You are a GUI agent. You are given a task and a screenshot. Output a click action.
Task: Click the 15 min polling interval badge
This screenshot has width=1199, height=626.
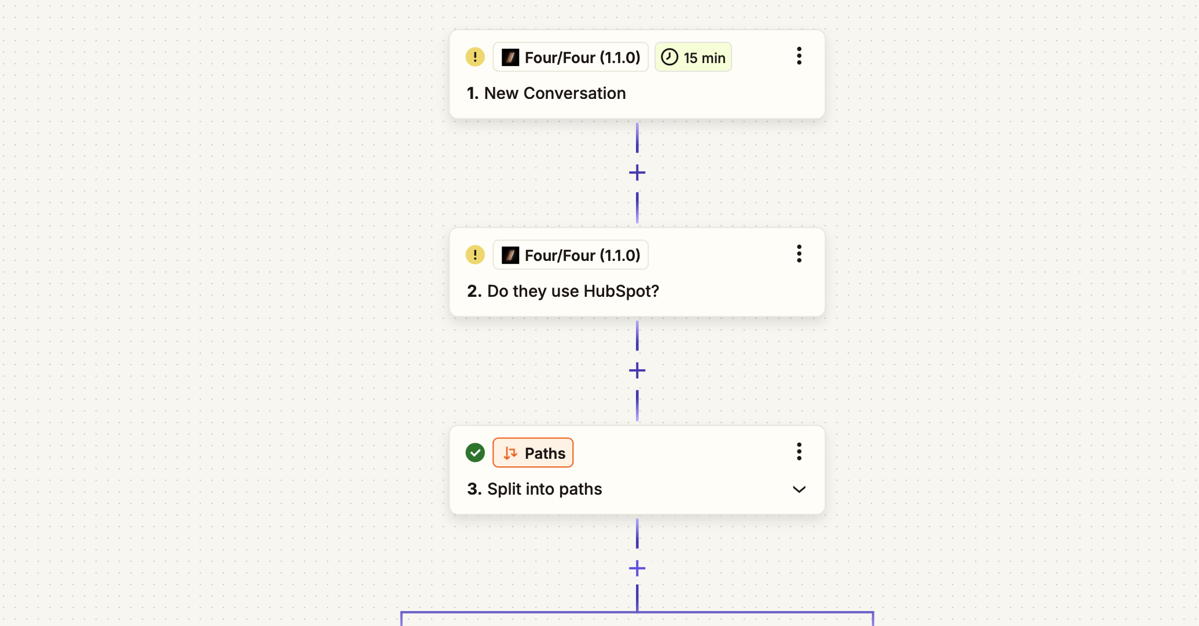coord(693,57)
